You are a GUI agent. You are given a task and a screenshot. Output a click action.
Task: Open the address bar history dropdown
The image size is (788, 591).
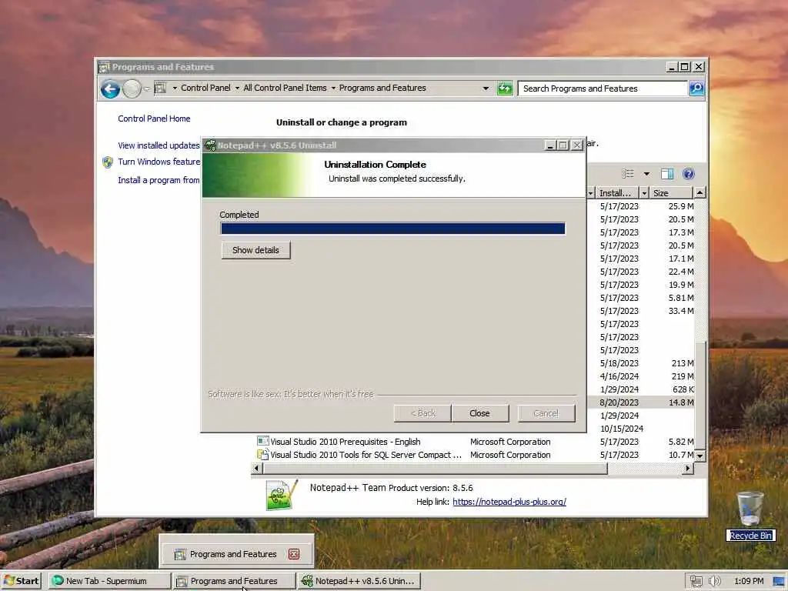(x=486, y=88)
